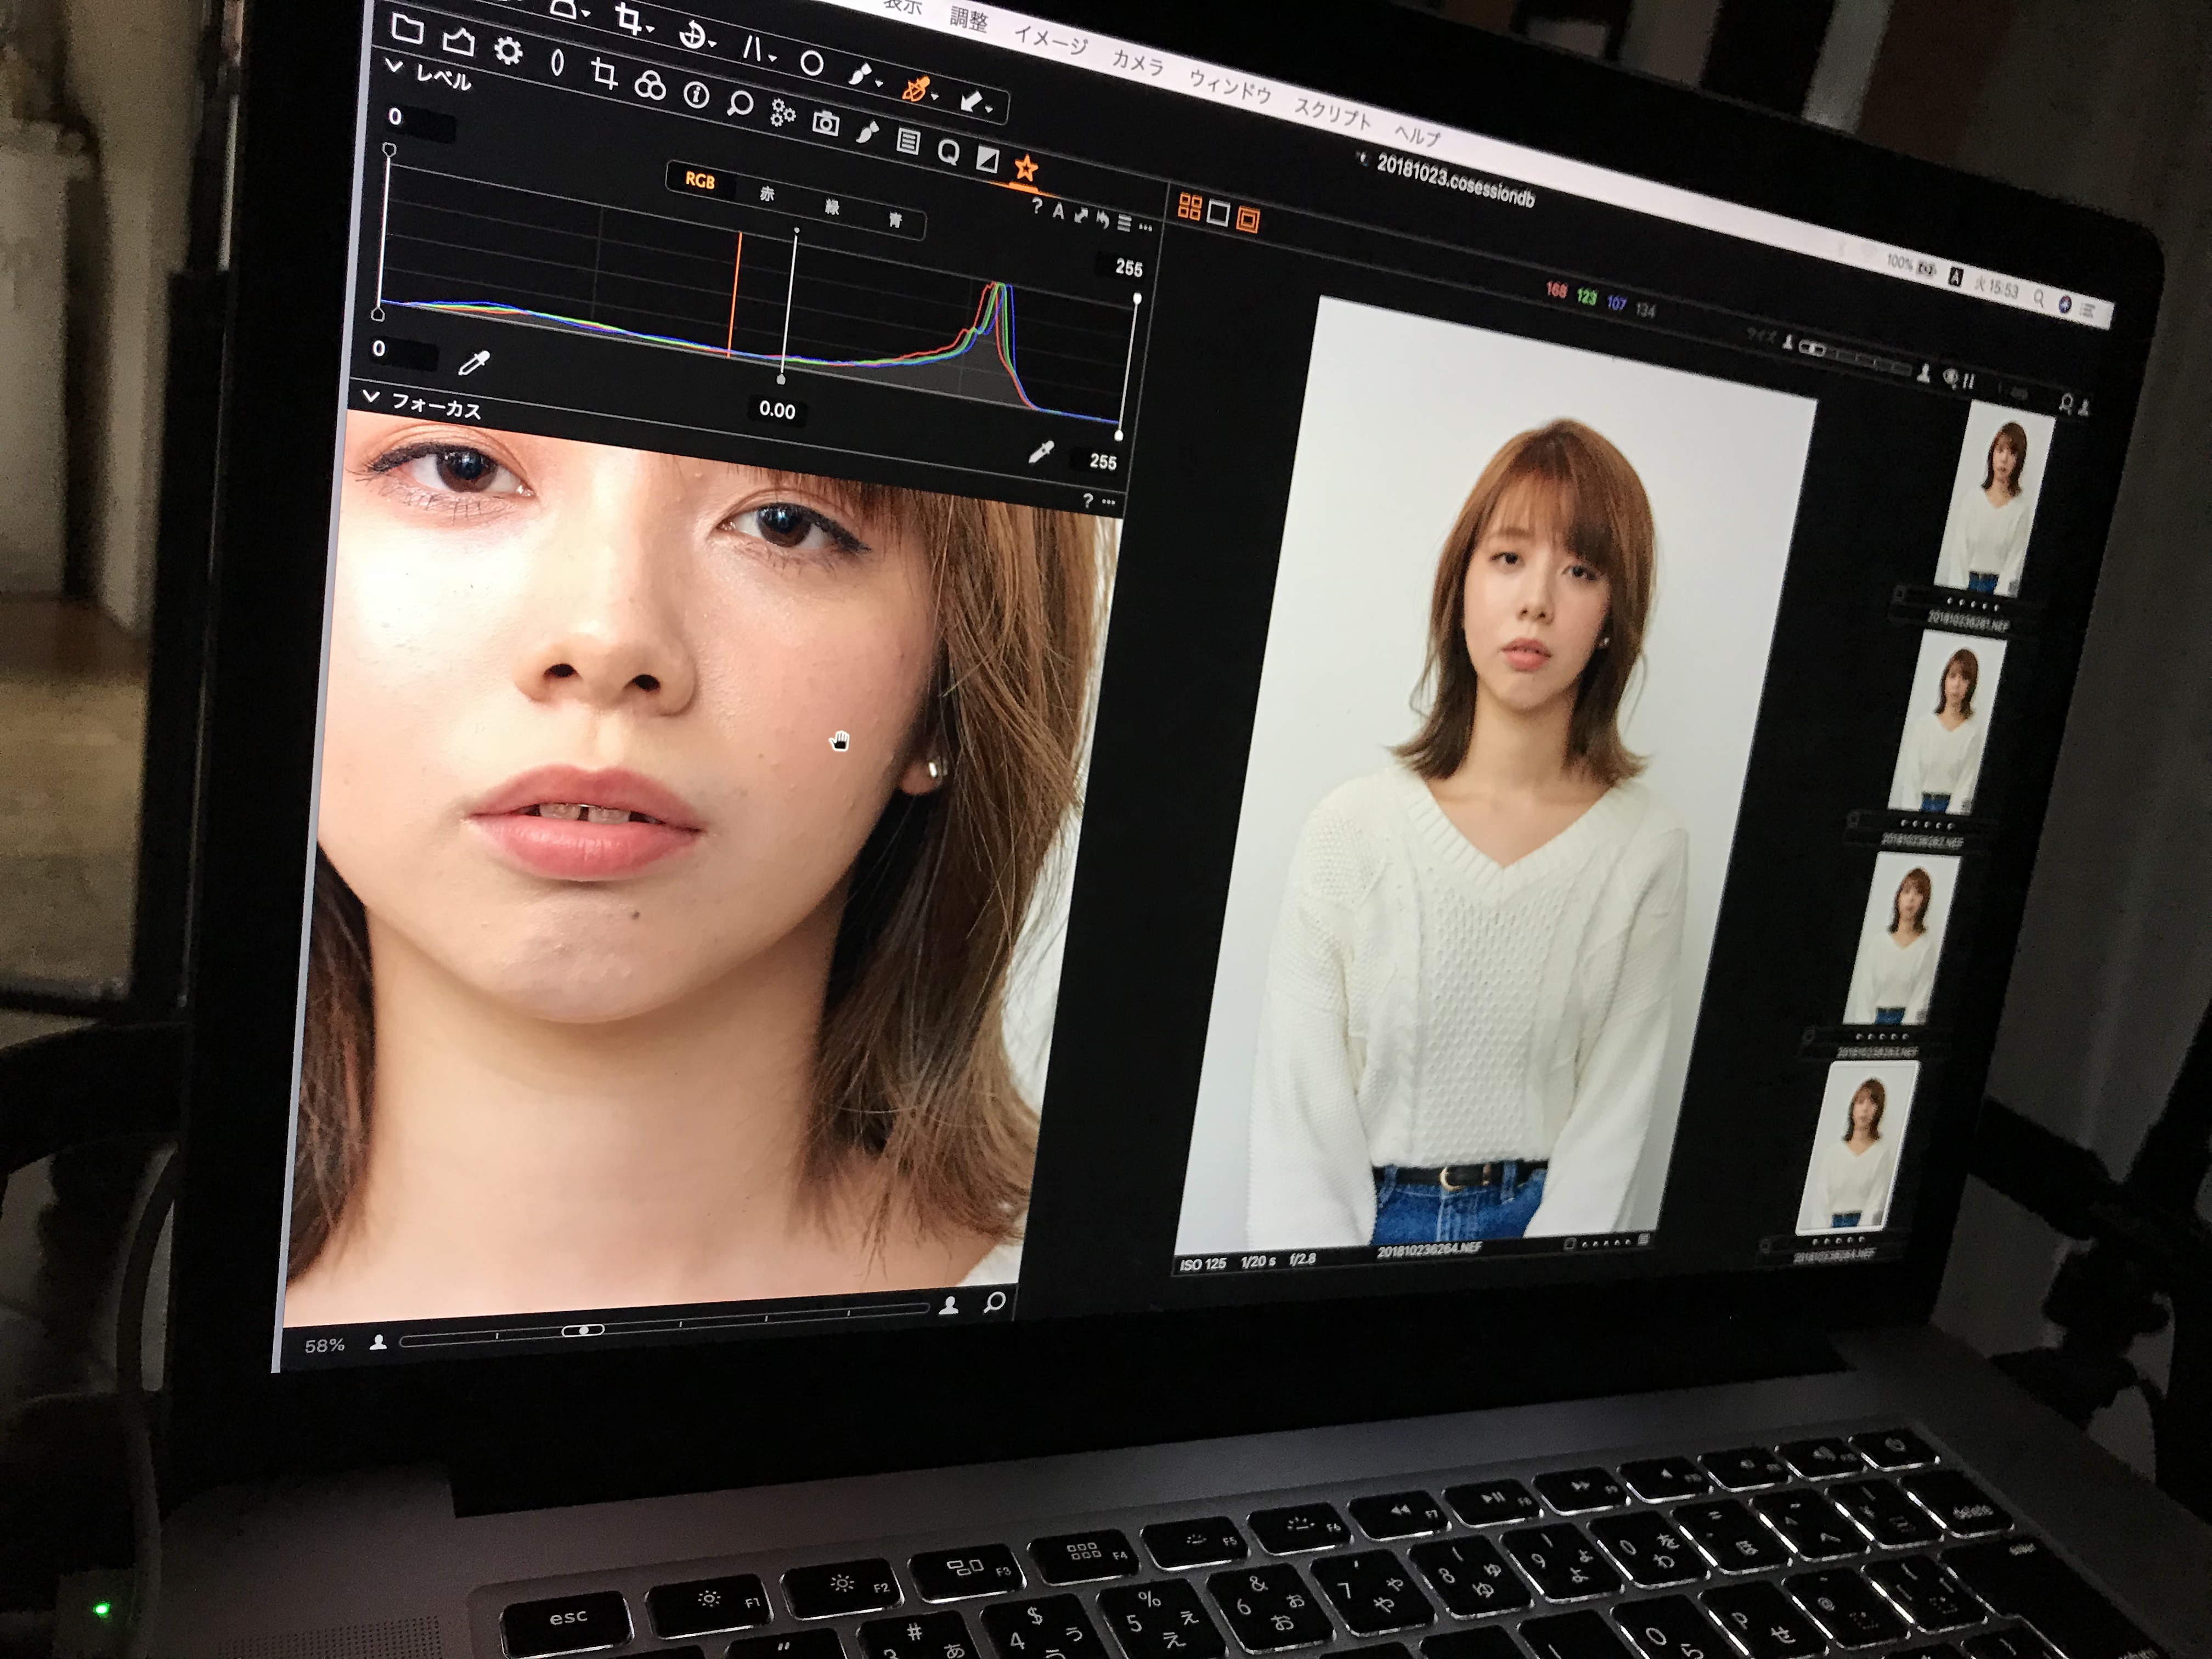
Task: Open the Metadata info tool tab
Action: click(696, 95)
